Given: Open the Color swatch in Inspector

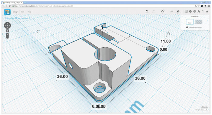Looking at the screenshot, I should 190,22.
